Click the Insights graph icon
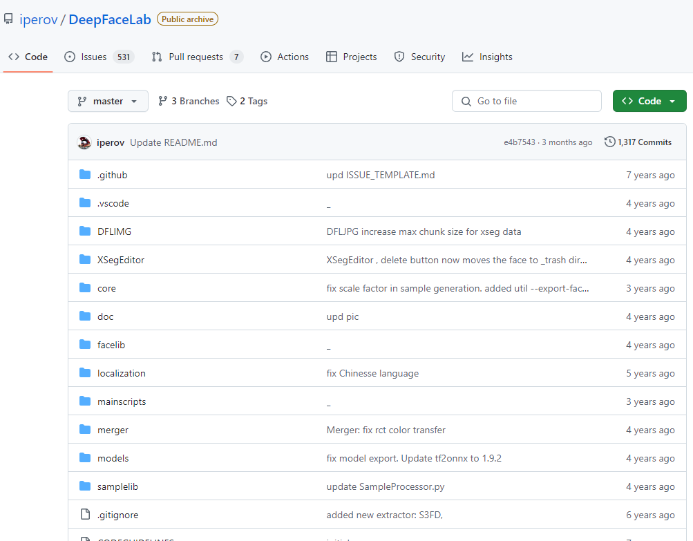Image resolution: width=693 pixels, height=541 pixels. click(x=468, y=57)
